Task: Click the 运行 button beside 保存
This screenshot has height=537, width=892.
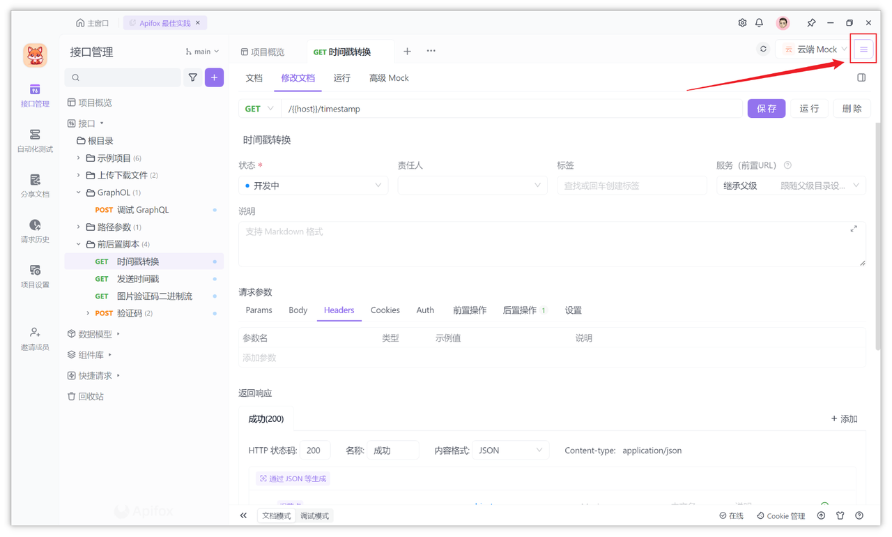Action: click(809, 109)
